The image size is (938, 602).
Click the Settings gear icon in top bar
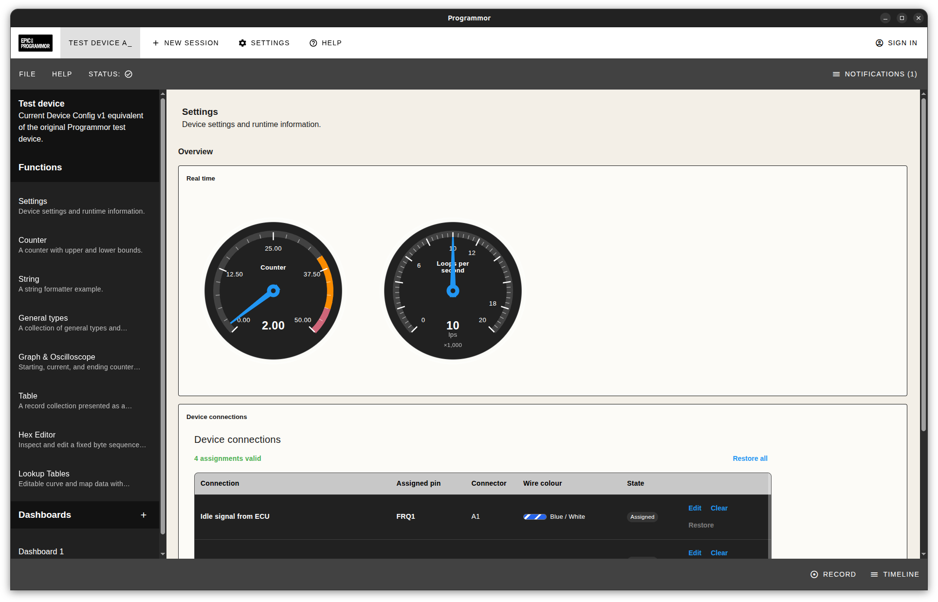click(242, 43)
